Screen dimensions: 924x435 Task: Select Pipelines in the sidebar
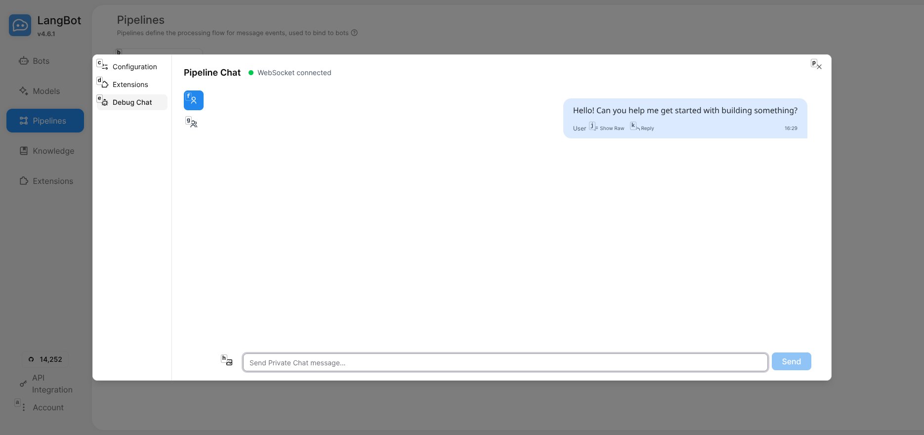(45, 121)
